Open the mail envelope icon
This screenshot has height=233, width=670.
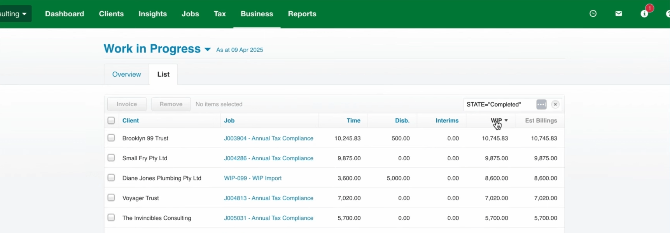pos(619,14)
